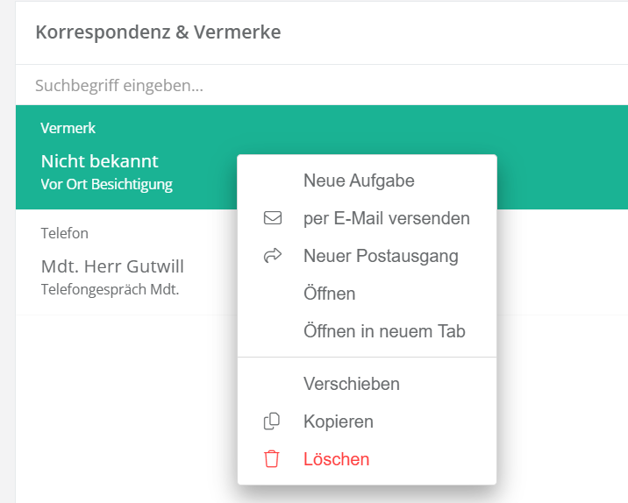This screenshot has width=628, height=503.
Task: Select the "per E-Mail versenden" menu text
Action: pyautogui.click(x=387, y=218)
